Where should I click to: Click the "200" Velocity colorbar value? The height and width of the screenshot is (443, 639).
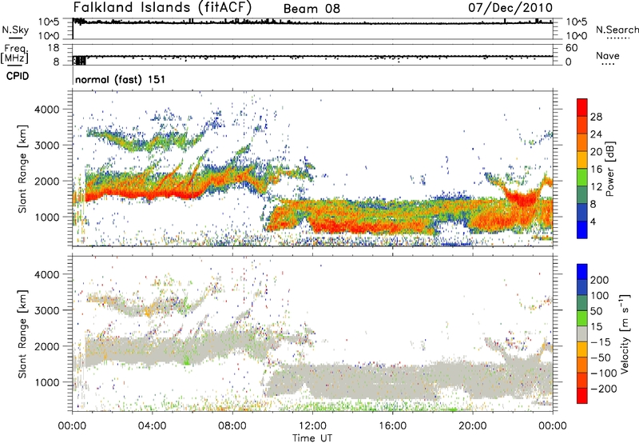pyautogui.click(x=600, y=280)
